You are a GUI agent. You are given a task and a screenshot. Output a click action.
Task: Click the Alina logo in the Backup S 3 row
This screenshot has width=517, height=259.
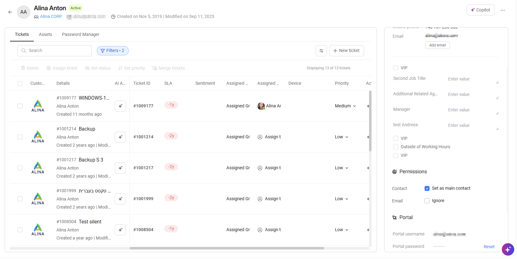(x=38, y=168)
